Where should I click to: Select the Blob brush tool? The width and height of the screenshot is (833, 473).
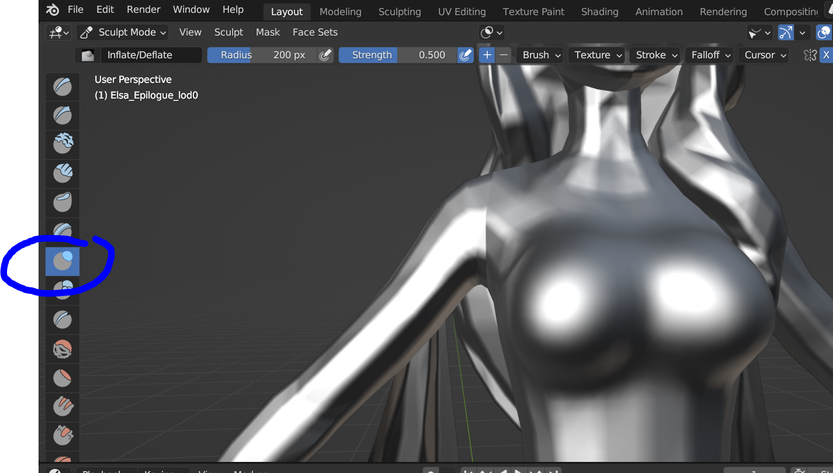(x=63, y=290)
